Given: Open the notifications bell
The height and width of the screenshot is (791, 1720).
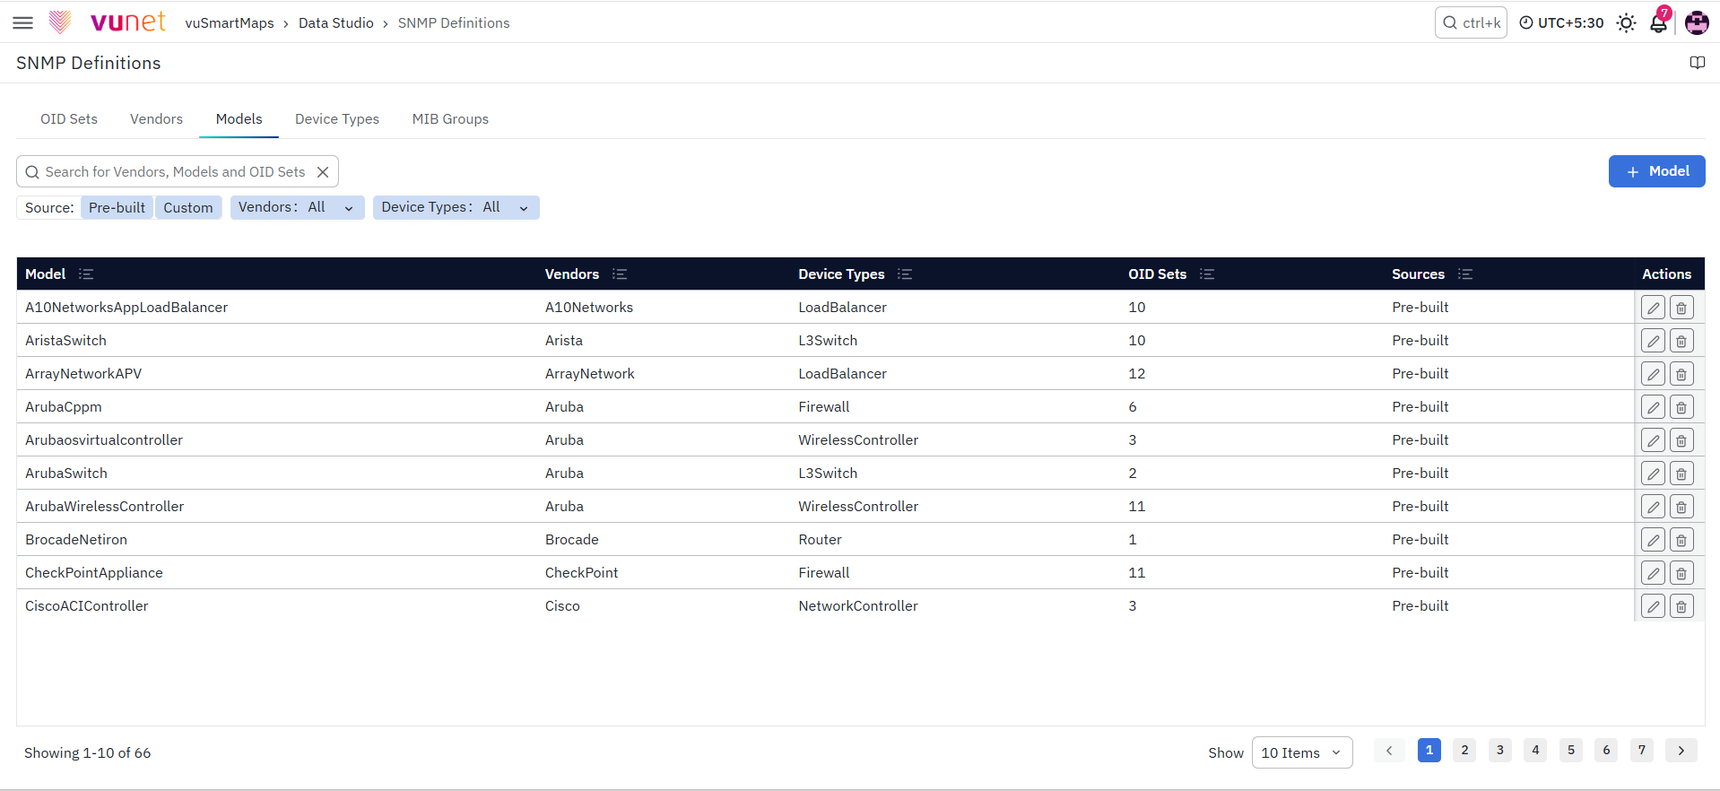Looking at the screenshot, I should [x=1659, y=22].
